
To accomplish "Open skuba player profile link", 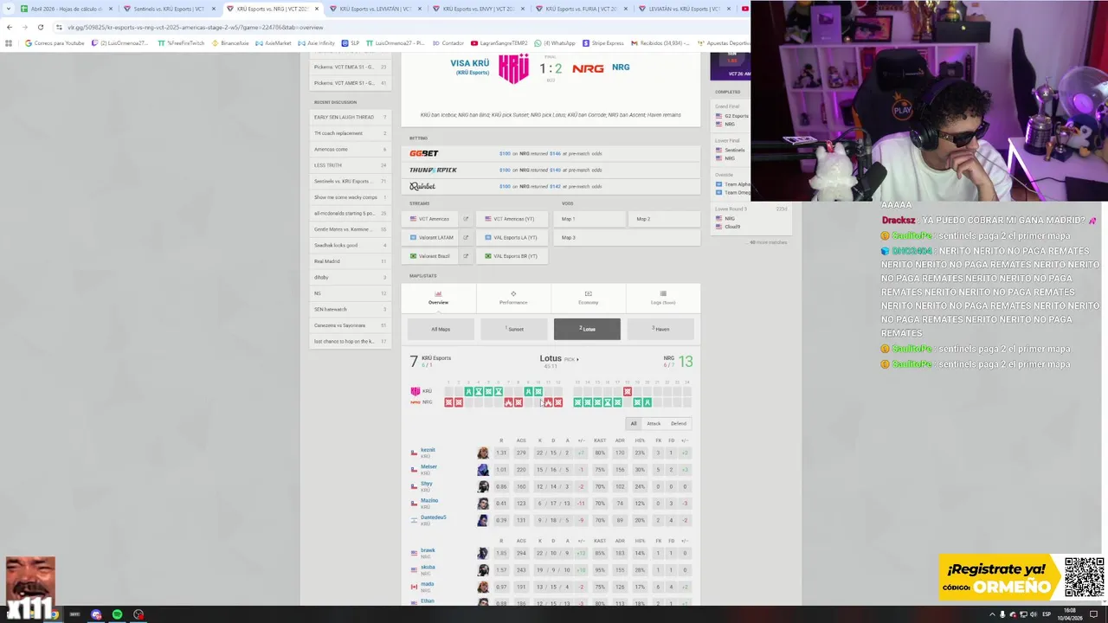I will click(428, 568).
